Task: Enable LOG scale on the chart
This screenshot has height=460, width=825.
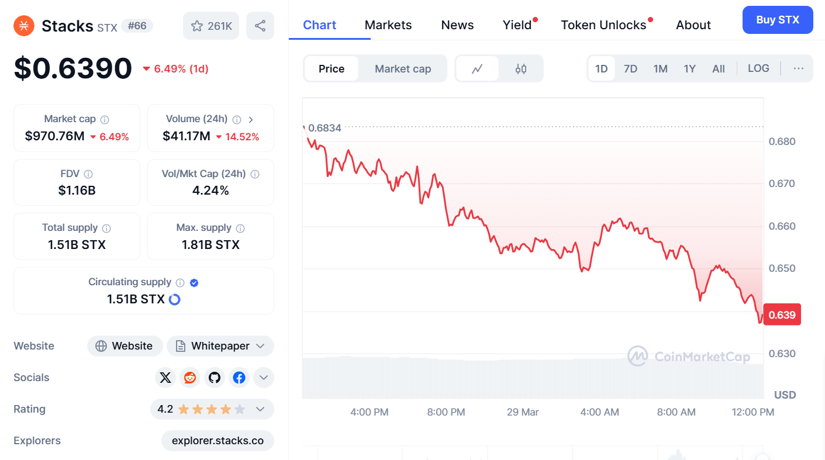Action: click(758, 68)
